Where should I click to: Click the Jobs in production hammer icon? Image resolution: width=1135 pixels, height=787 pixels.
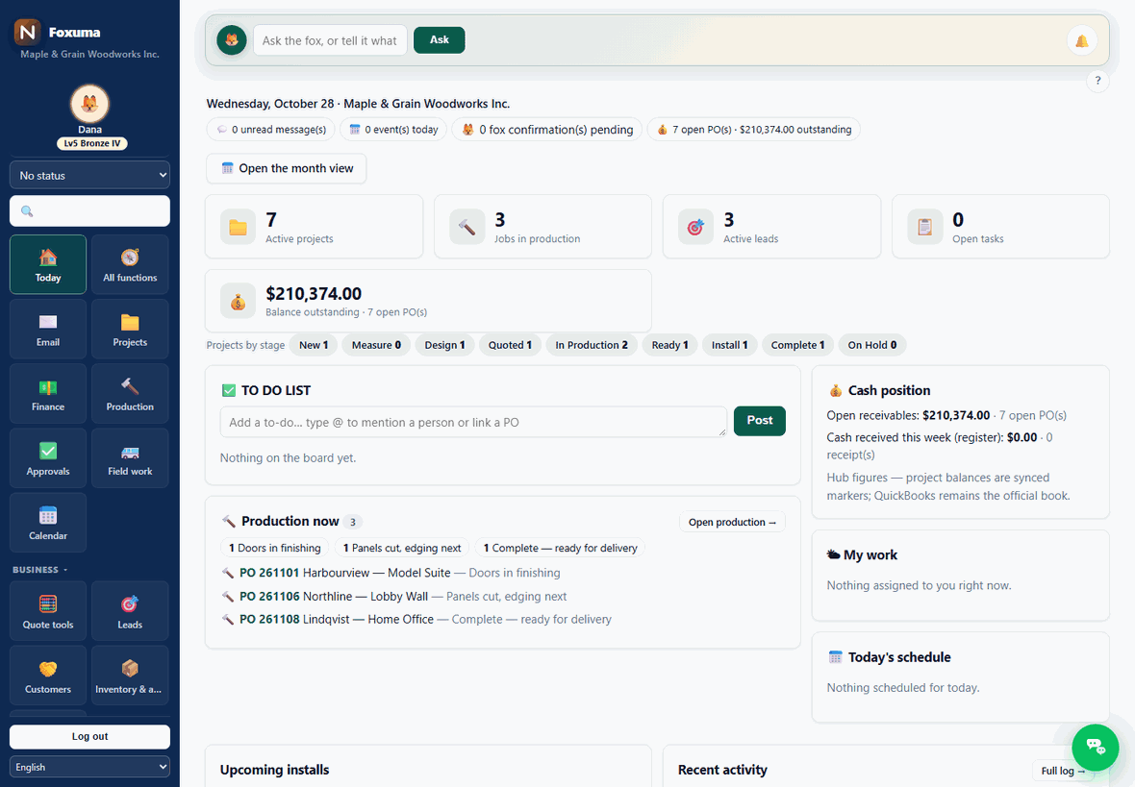tap(467, 227)
